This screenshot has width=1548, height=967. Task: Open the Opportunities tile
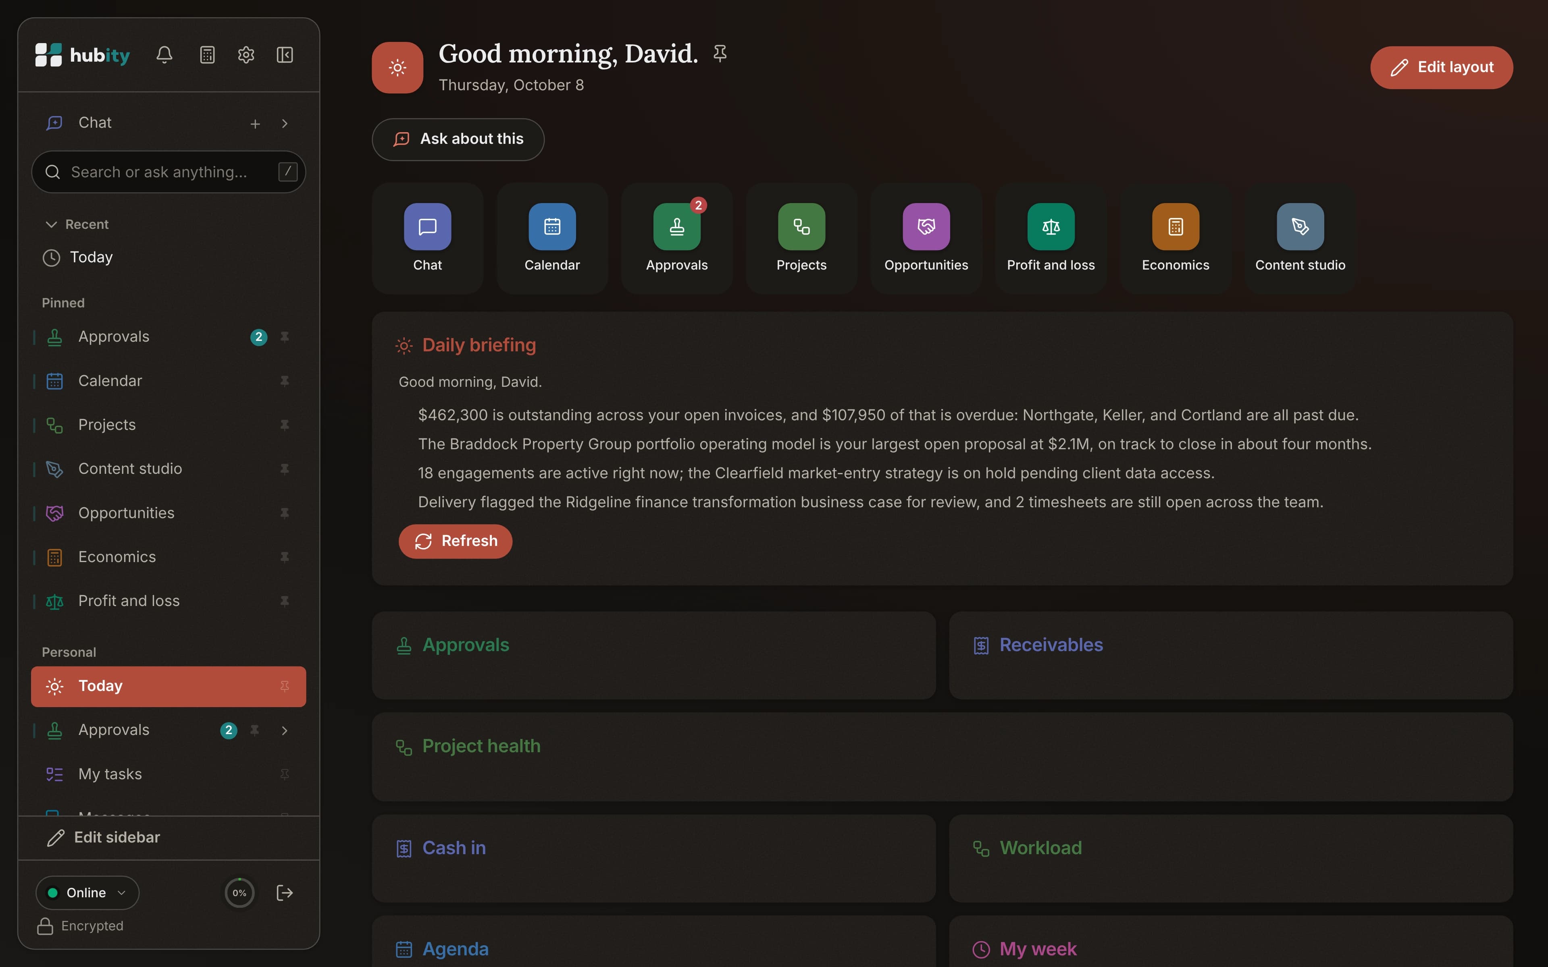click(x=926, y=238)
